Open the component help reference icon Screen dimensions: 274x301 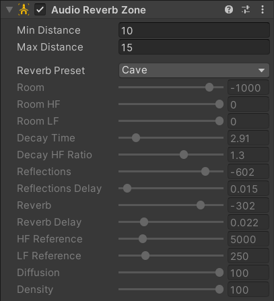[x=229, y=9]
